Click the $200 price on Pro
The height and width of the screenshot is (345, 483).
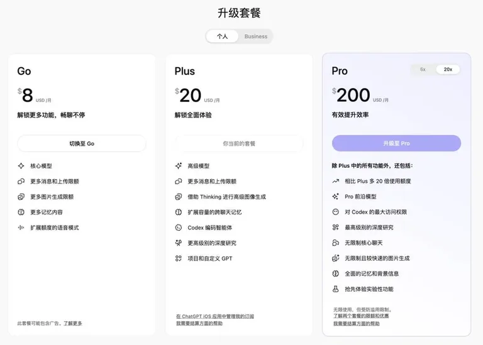pos(351,94)
